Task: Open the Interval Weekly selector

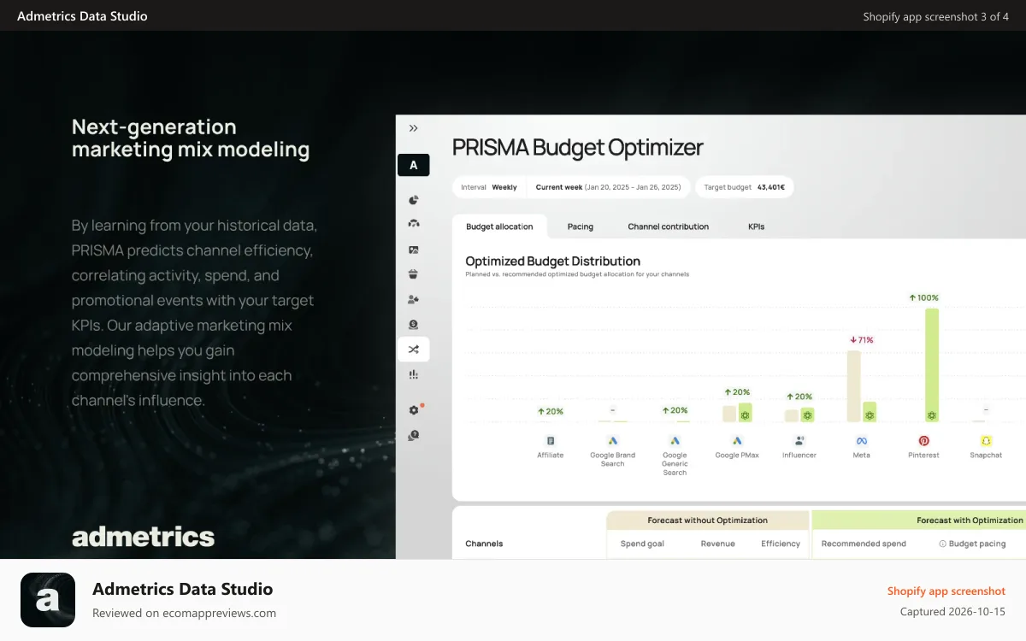Action: [x=489, y=187]
